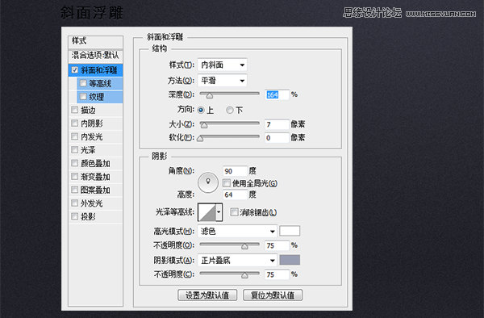
Task: Click the 软化 value field showing 0
Action: (x=277, y=138)
